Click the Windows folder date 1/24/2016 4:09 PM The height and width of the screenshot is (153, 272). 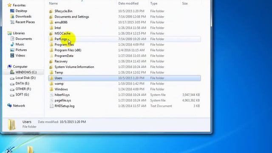pyautogui.click(x=131, y=89)
